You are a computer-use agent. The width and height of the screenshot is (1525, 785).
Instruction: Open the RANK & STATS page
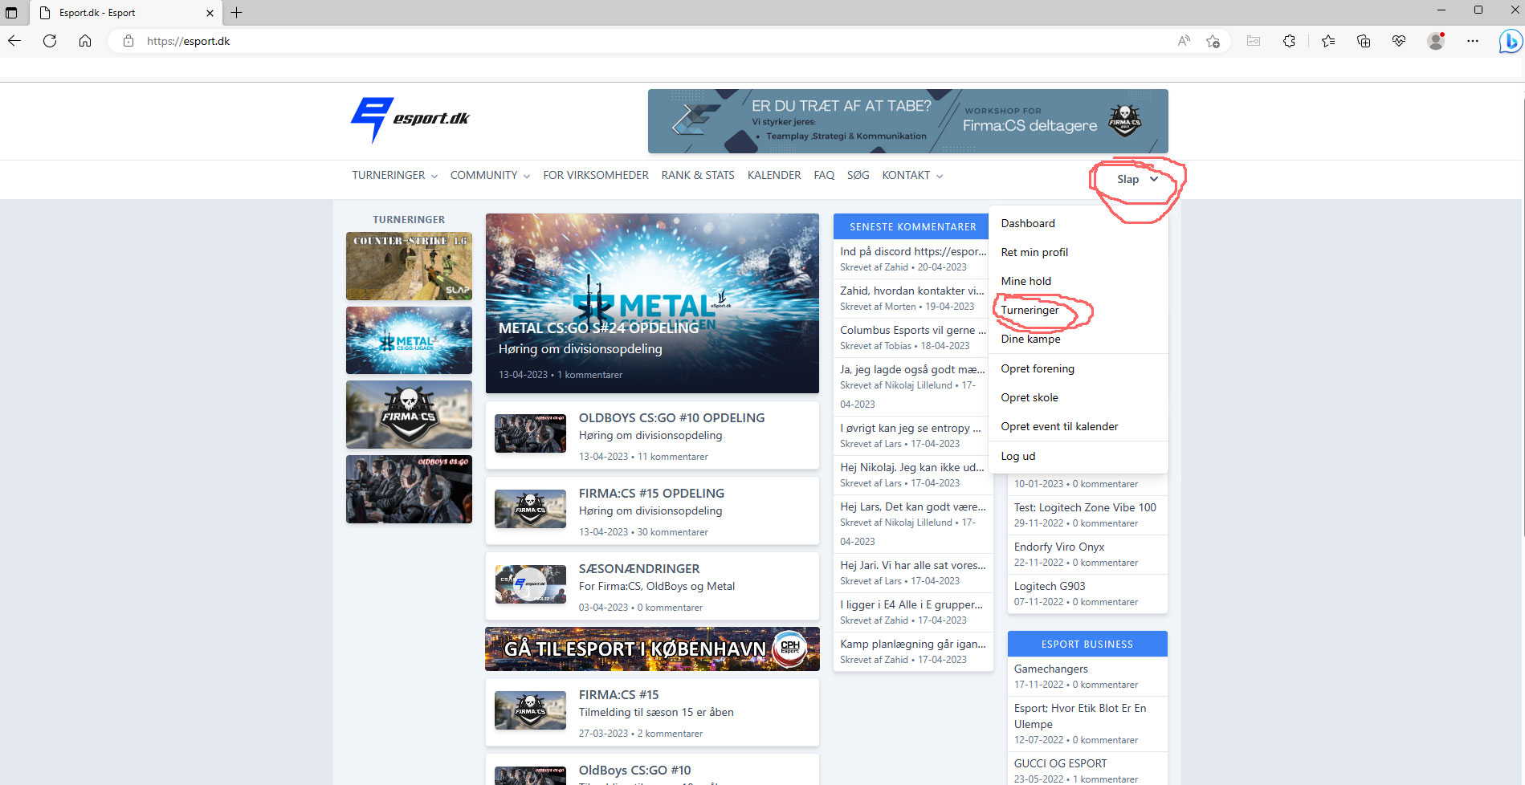[697, 175]
